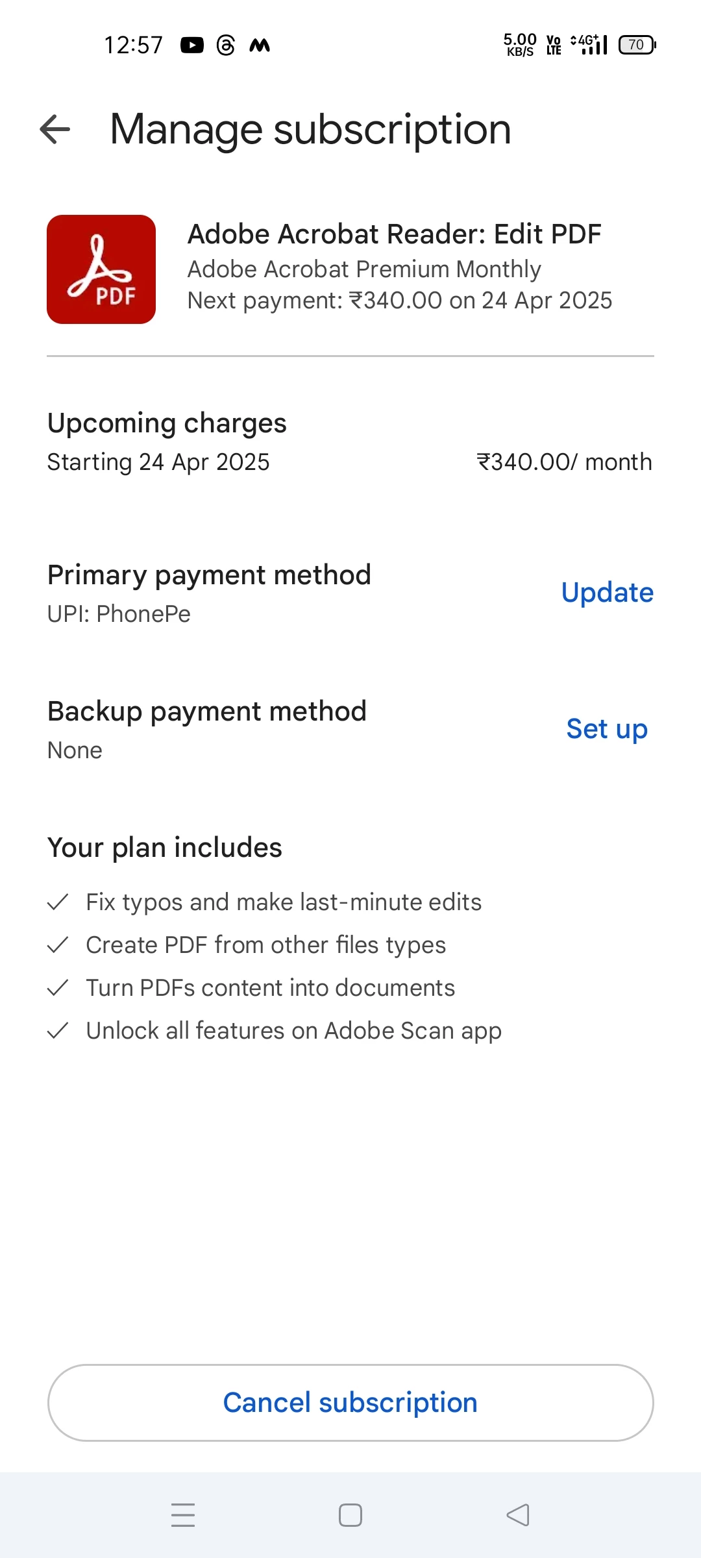701x1558 pixels.
Task: Tap the YouTube notification icon in status bar
Action: (x=191, y=45)
